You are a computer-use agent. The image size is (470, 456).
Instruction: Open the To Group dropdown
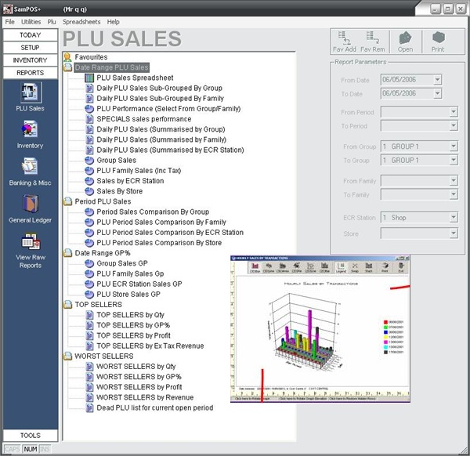click(x=454, y=160)
